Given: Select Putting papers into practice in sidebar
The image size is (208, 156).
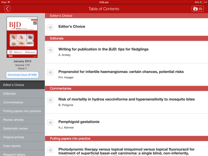Looking at the screenshot, I should coord(23,111).
